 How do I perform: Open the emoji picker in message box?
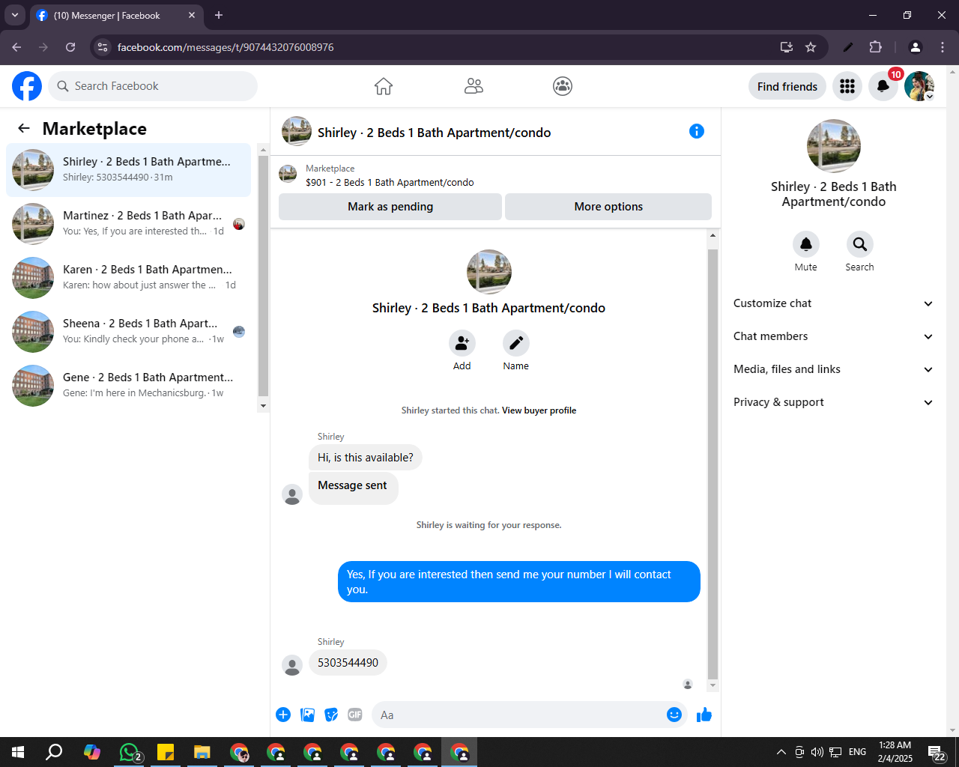pyautogui.click(x=674, y=715)
